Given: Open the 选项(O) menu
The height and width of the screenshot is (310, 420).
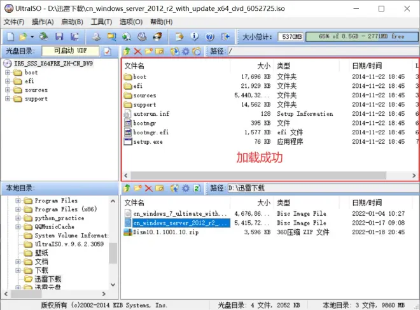Looking at the screenshot, I should click(x=131, y=22).
